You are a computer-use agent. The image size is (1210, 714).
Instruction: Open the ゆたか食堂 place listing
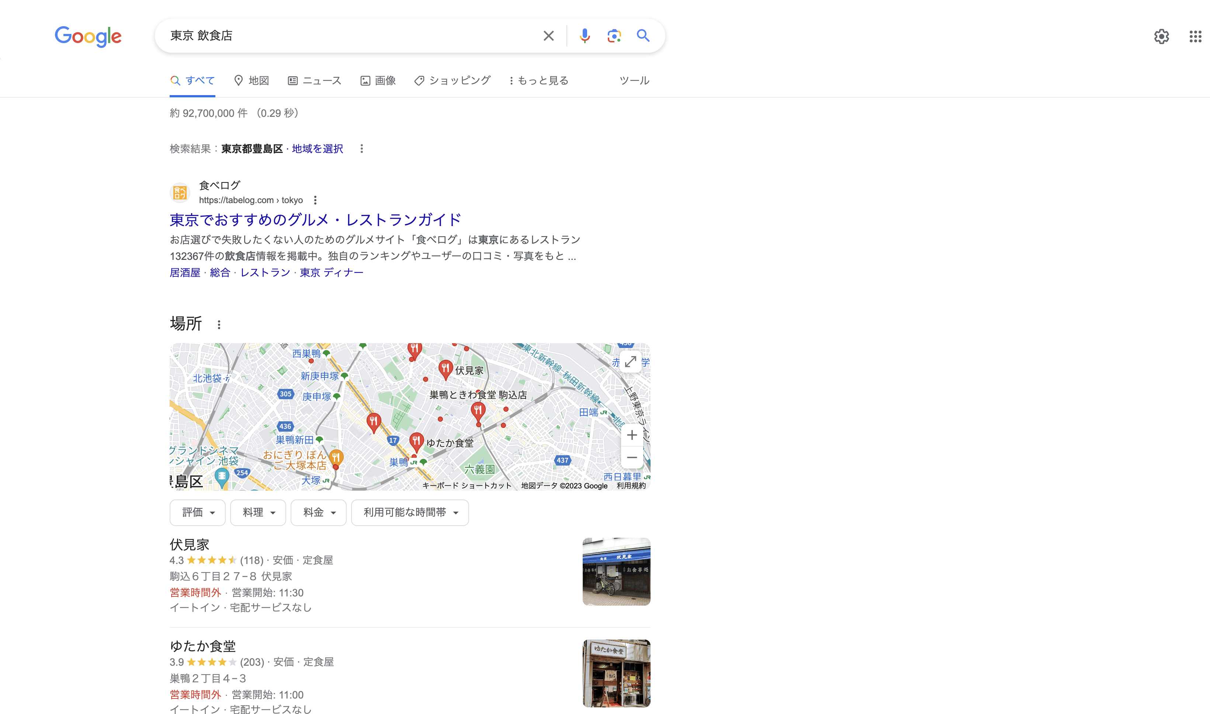coord(202,646)
